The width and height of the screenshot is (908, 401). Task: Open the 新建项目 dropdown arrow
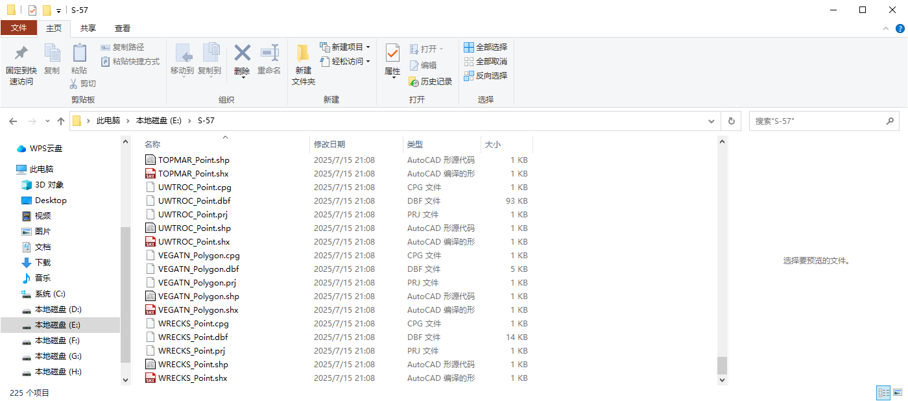pyautogui.click(x=368, y=46)
